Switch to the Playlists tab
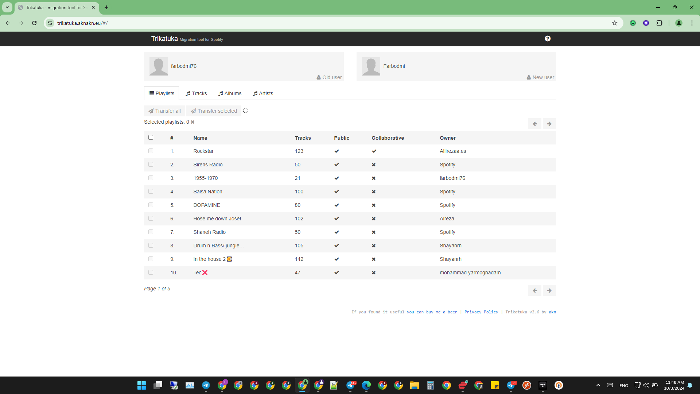This screenshot has width=700, height=394. (x=162, y=93)
